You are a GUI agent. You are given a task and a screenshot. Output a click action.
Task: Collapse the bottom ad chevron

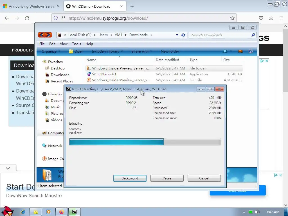click(x=8, y=168)
